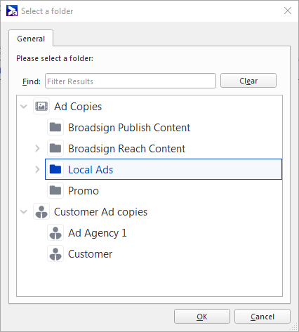Collapse the Ad Copies tree node
The height and width of the screenshot is (332, 299).
(x=24, y=107)
